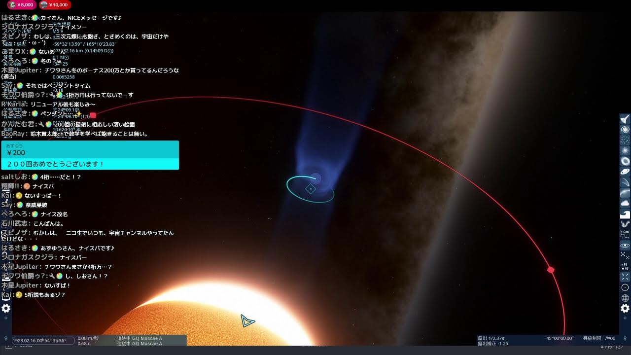Click the red orbit marker at lower right

coord(551,270)
